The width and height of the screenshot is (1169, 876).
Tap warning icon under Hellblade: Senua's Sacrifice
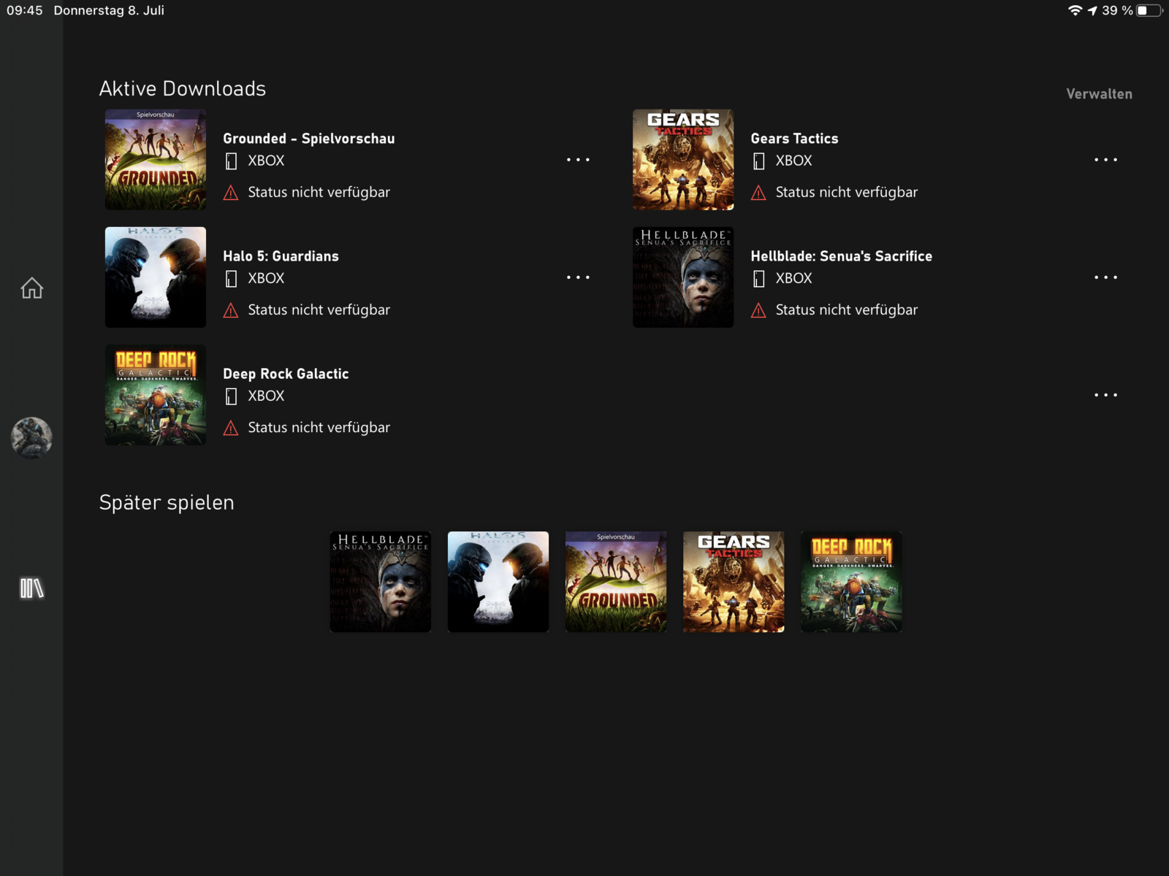758,310
